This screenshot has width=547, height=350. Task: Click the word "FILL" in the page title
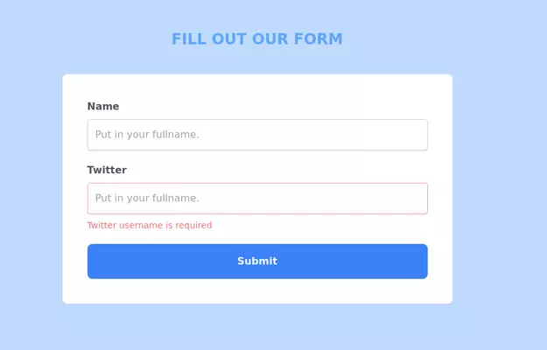pyautogui.click(x=188, y=39)
